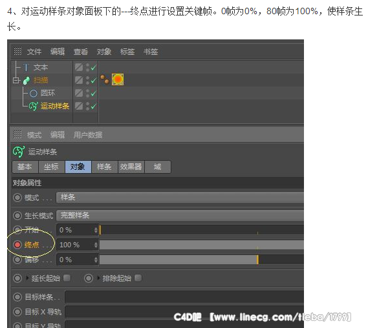The width and height of the screenshot is (368, 328).
Task: Click keyframe dot next to 目标样条
Action: click(x=17, y=297)
